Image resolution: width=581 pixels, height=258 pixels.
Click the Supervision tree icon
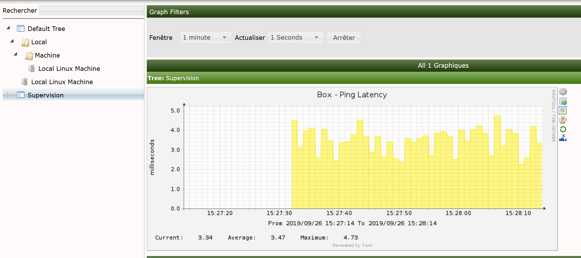click(x=21, y=95)
